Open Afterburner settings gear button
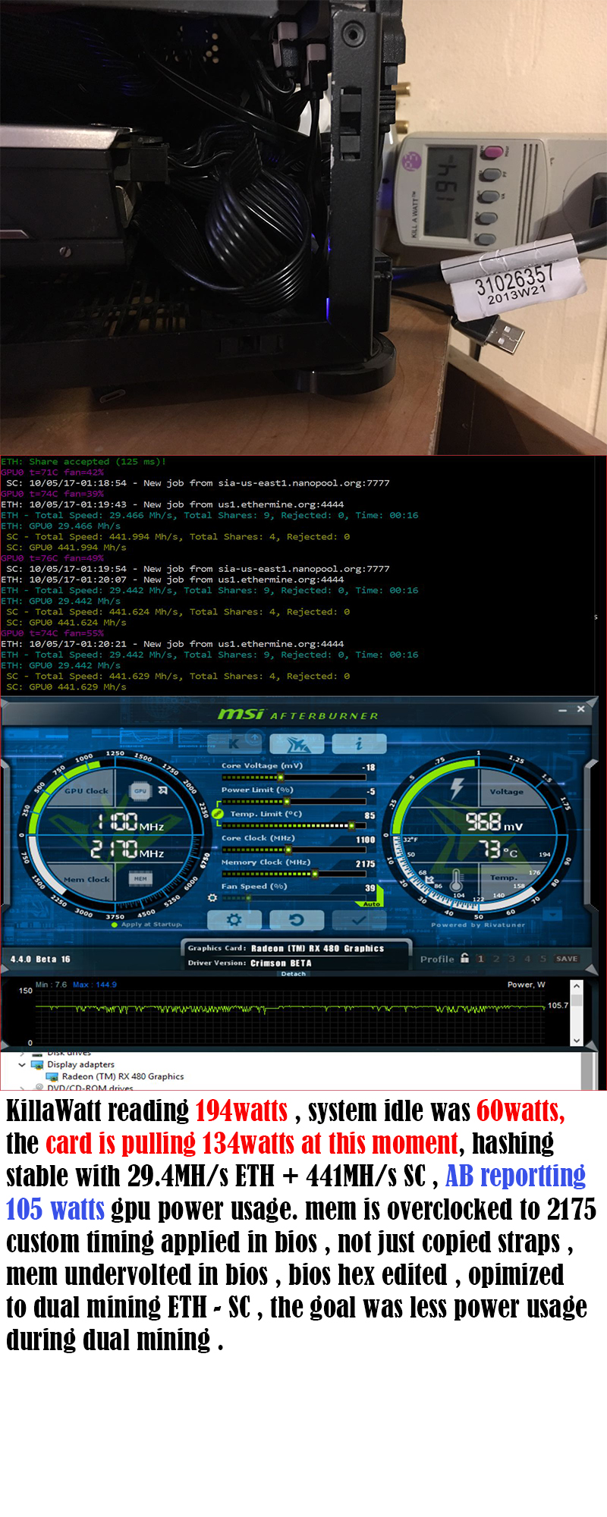Screen dimensions: 607x1517 coord(234,920)
